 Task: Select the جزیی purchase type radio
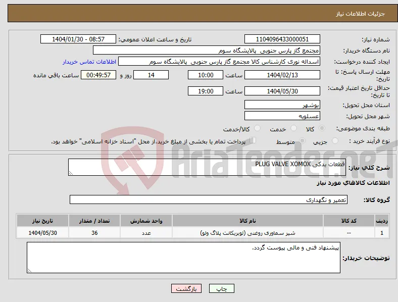pyautogui.click(x=335, y=140)
